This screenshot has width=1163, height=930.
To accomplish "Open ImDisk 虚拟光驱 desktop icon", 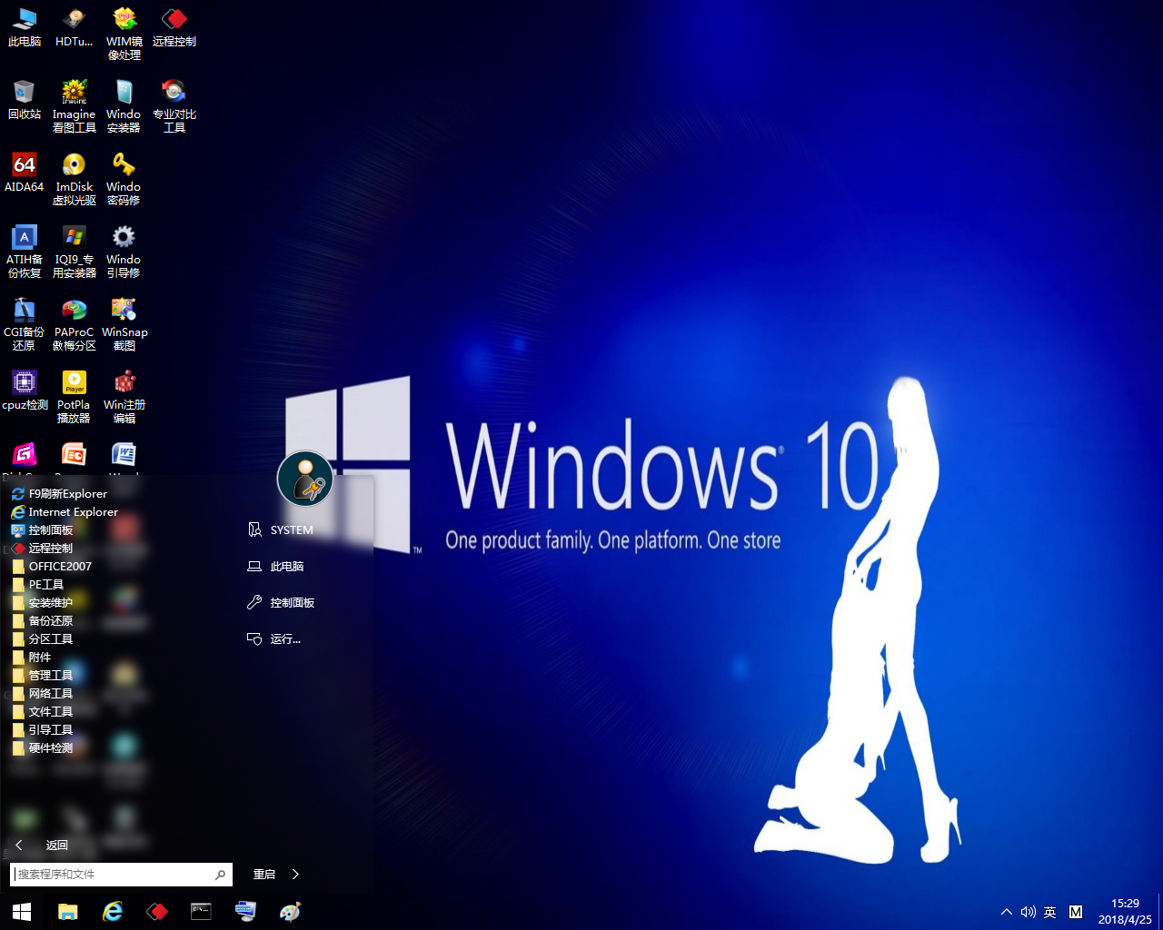I will [x=75, y=180].
